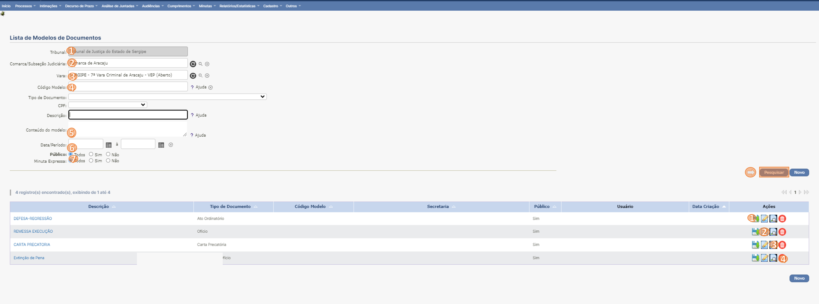
Task: Preview the DEFESA-REGRESSÃO model
Action: pos(773,218)
